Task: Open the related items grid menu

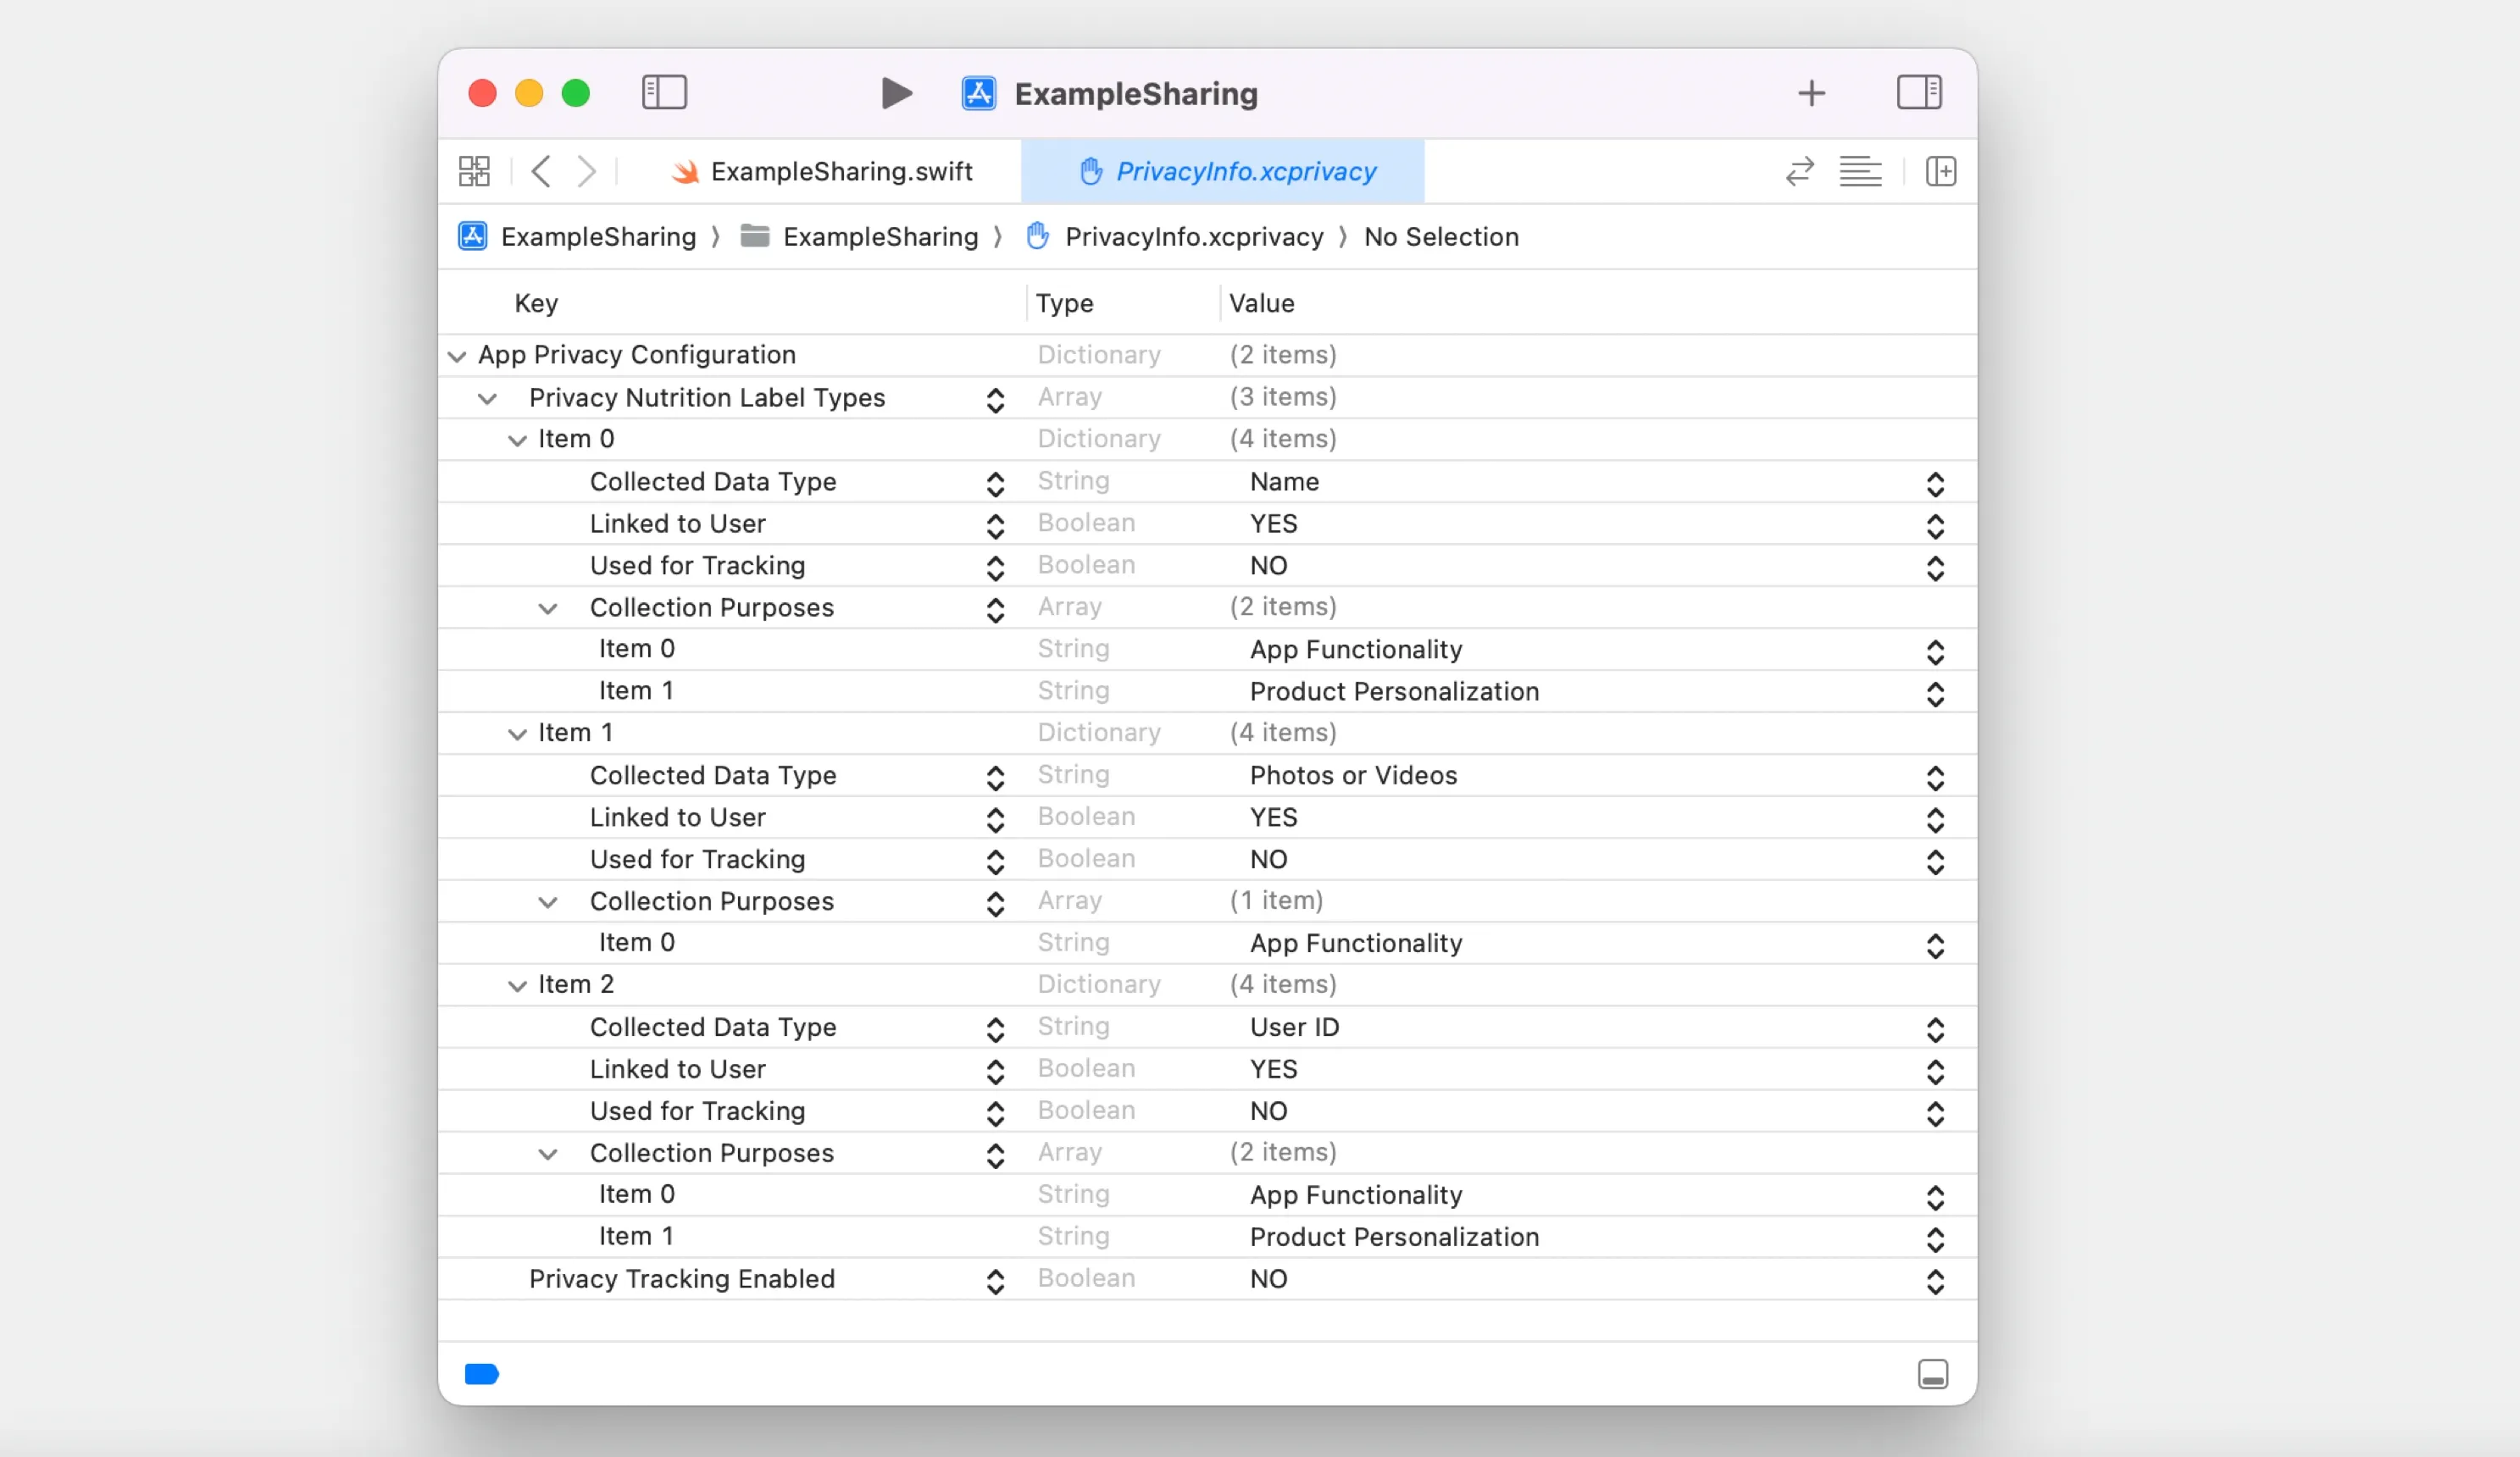Action: pos(474,171)
